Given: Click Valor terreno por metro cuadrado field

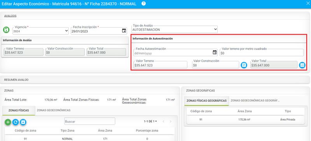Looking at the screenshot, I should (x=262, y=53).
